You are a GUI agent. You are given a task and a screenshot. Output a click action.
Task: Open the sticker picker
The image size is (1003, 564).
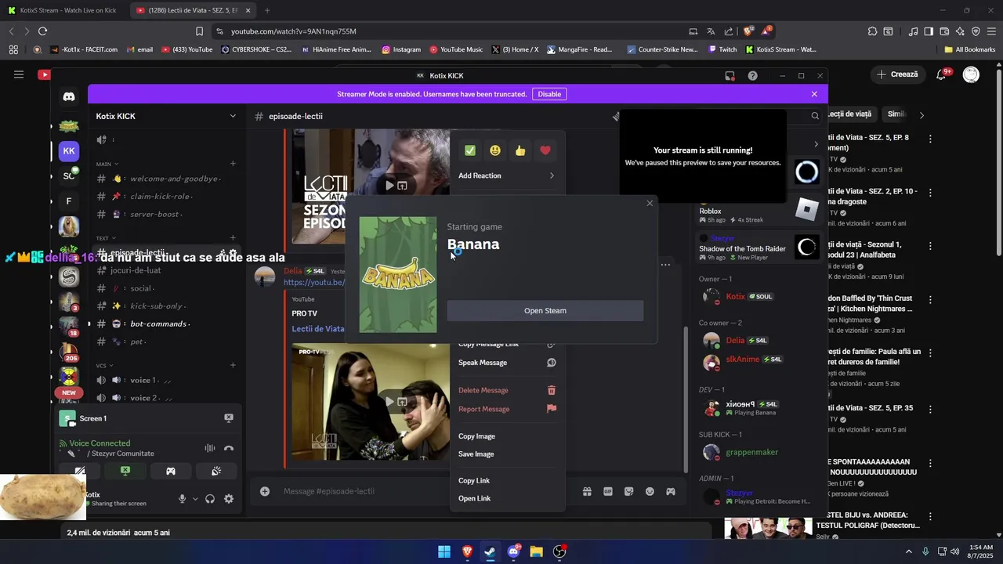coord(628,491)
